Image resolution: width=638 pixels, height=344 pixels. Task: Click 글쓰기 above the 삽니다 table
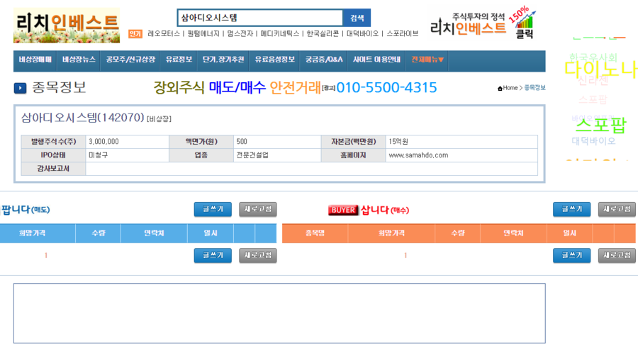pos(571,209)
